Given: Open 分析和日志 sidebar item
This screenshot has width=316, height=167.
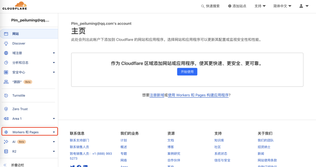Looking at the screenshot, I should 20,63.
